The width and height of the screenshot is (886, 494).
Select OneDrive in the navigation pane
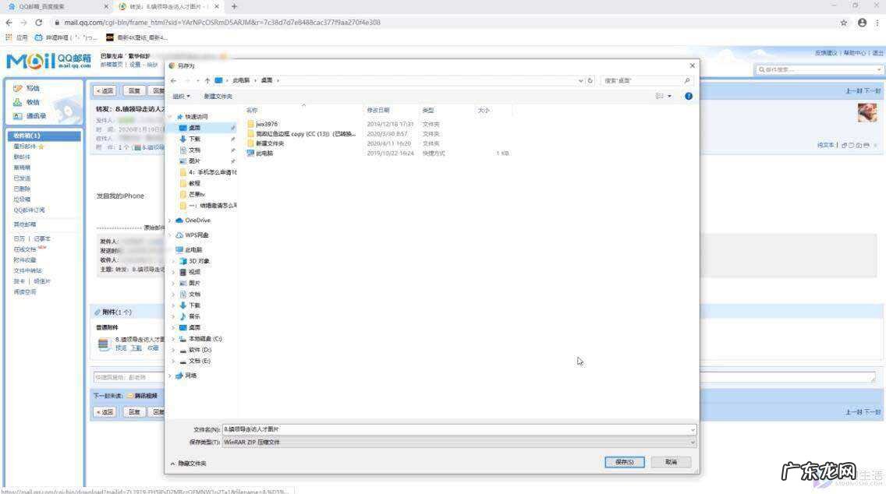coord(197,221)
